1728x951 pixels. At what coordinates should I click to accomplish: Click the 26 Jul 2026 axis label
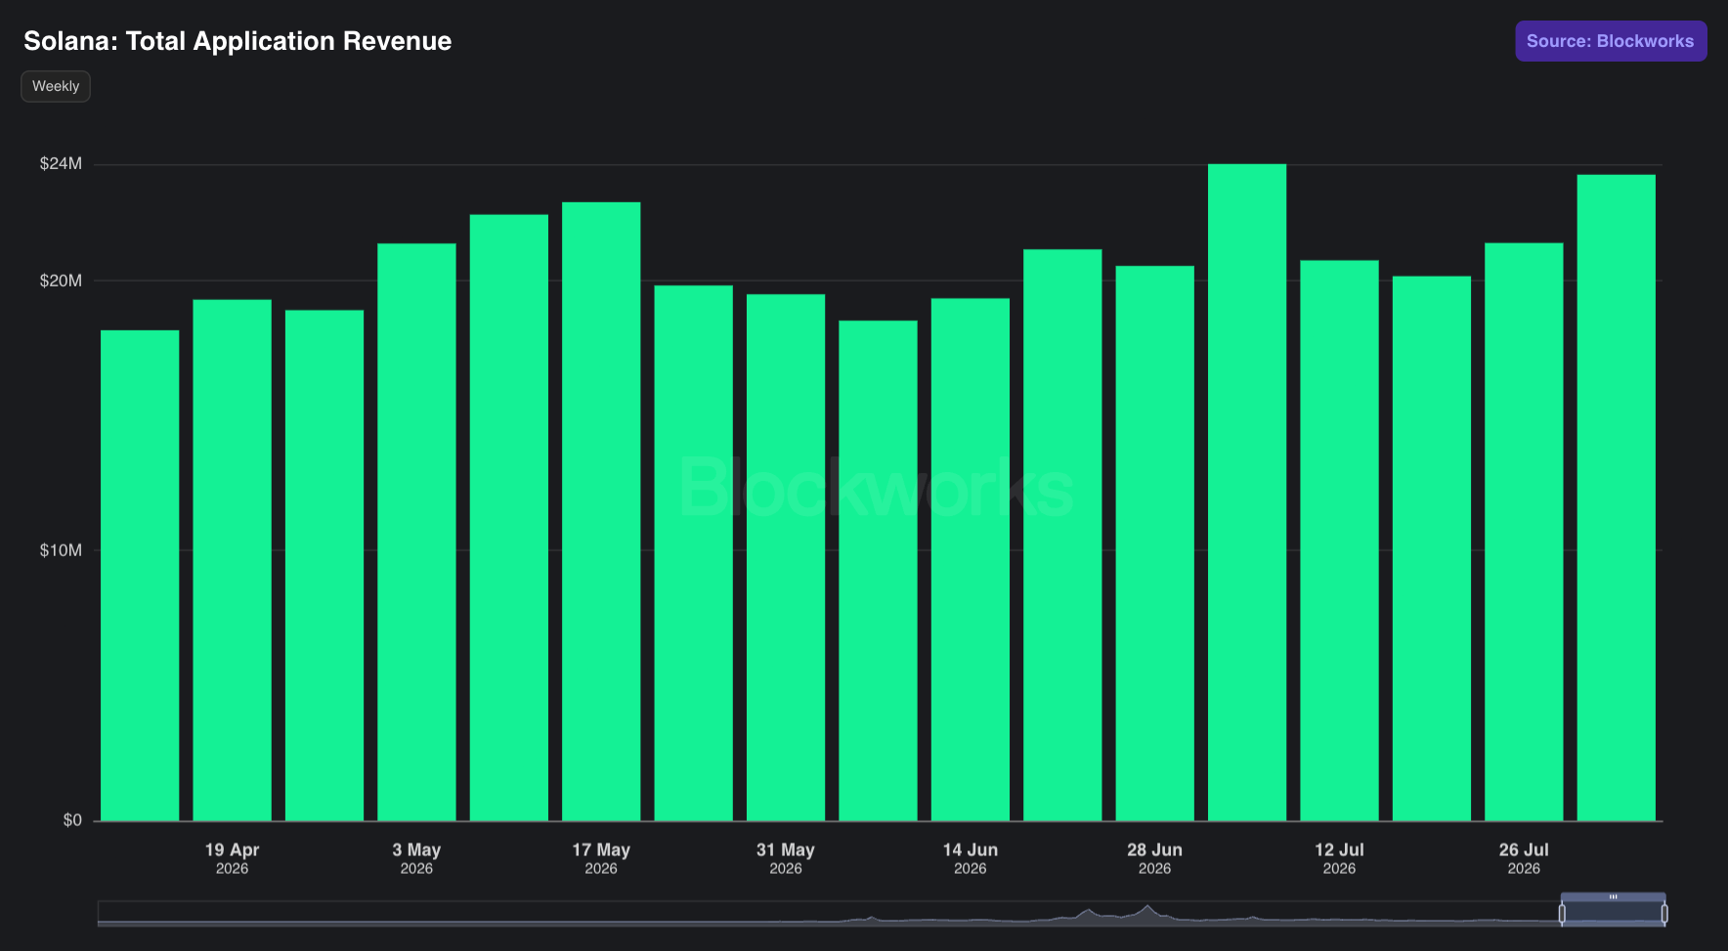click(1524, 858)
